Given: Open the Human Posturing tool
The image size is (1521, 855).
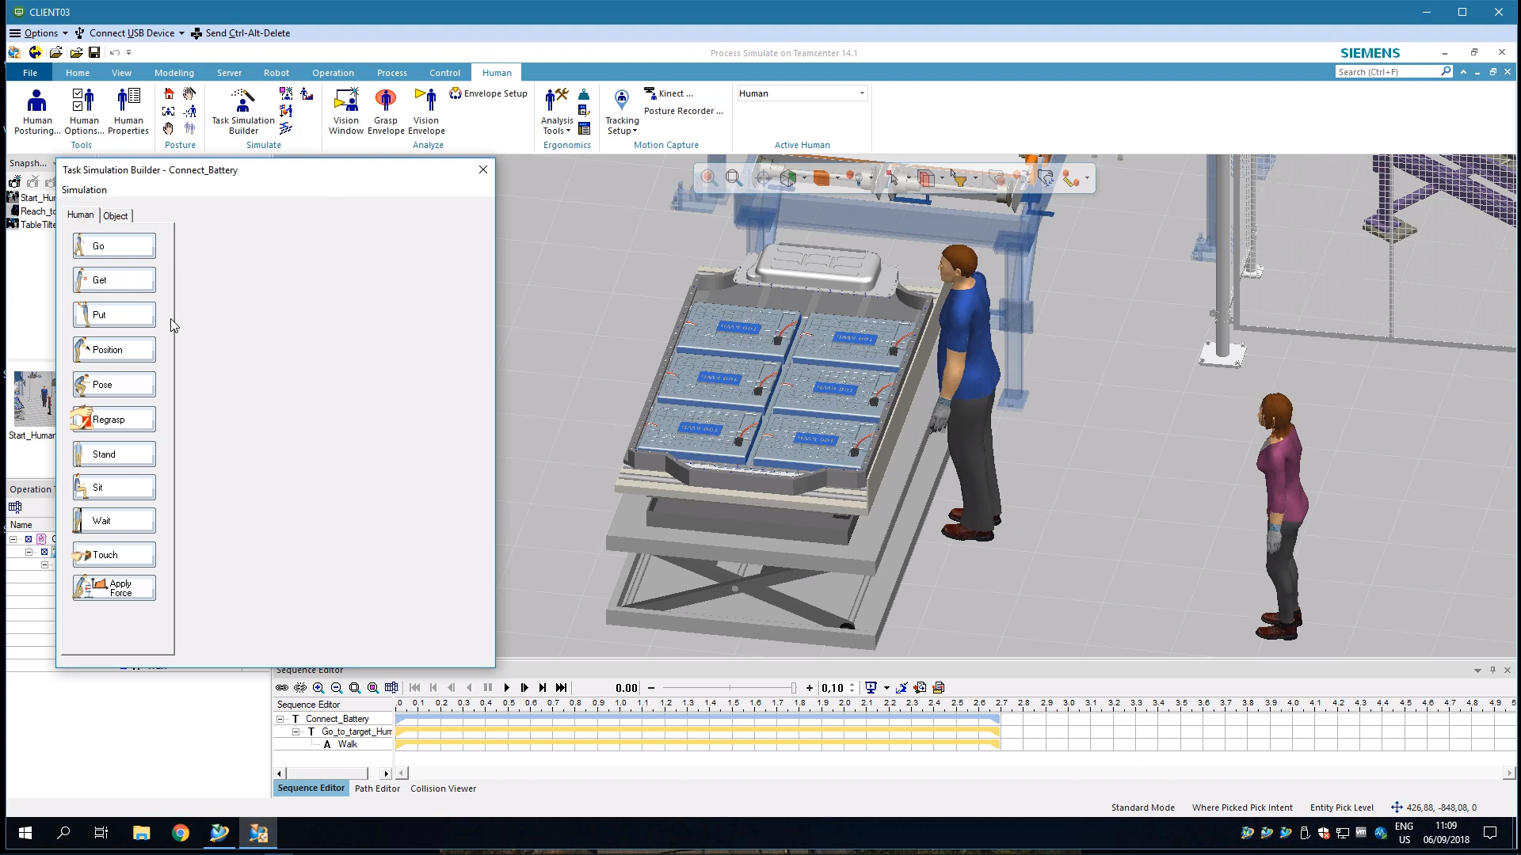Looking at the screenshot, I should pos(36,111).
